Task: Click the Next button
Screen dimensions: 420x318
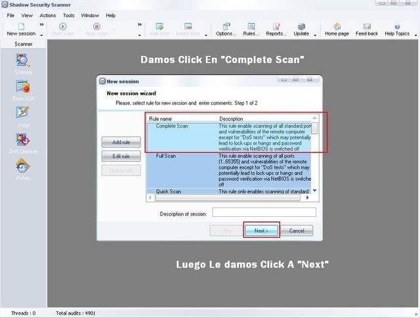Action: pyautogui.click(x=261, y=231)
